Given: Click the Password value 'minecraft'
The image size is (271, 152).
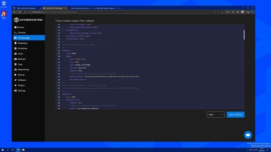Looking at the screenshot, I should [x=83, y=68].
